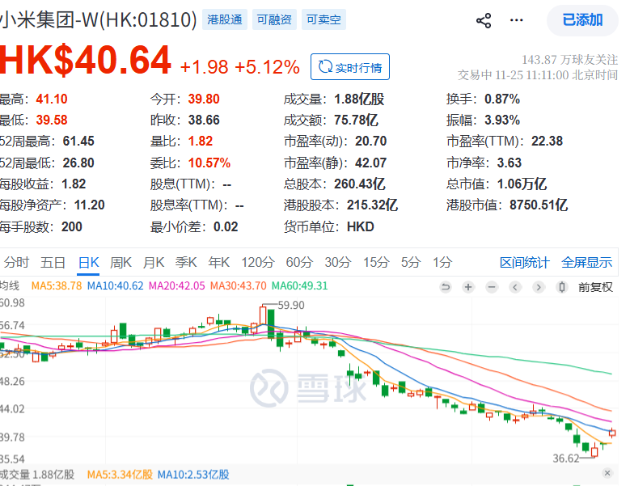Switch to the 分时 chart tab

tap(16, 262)
